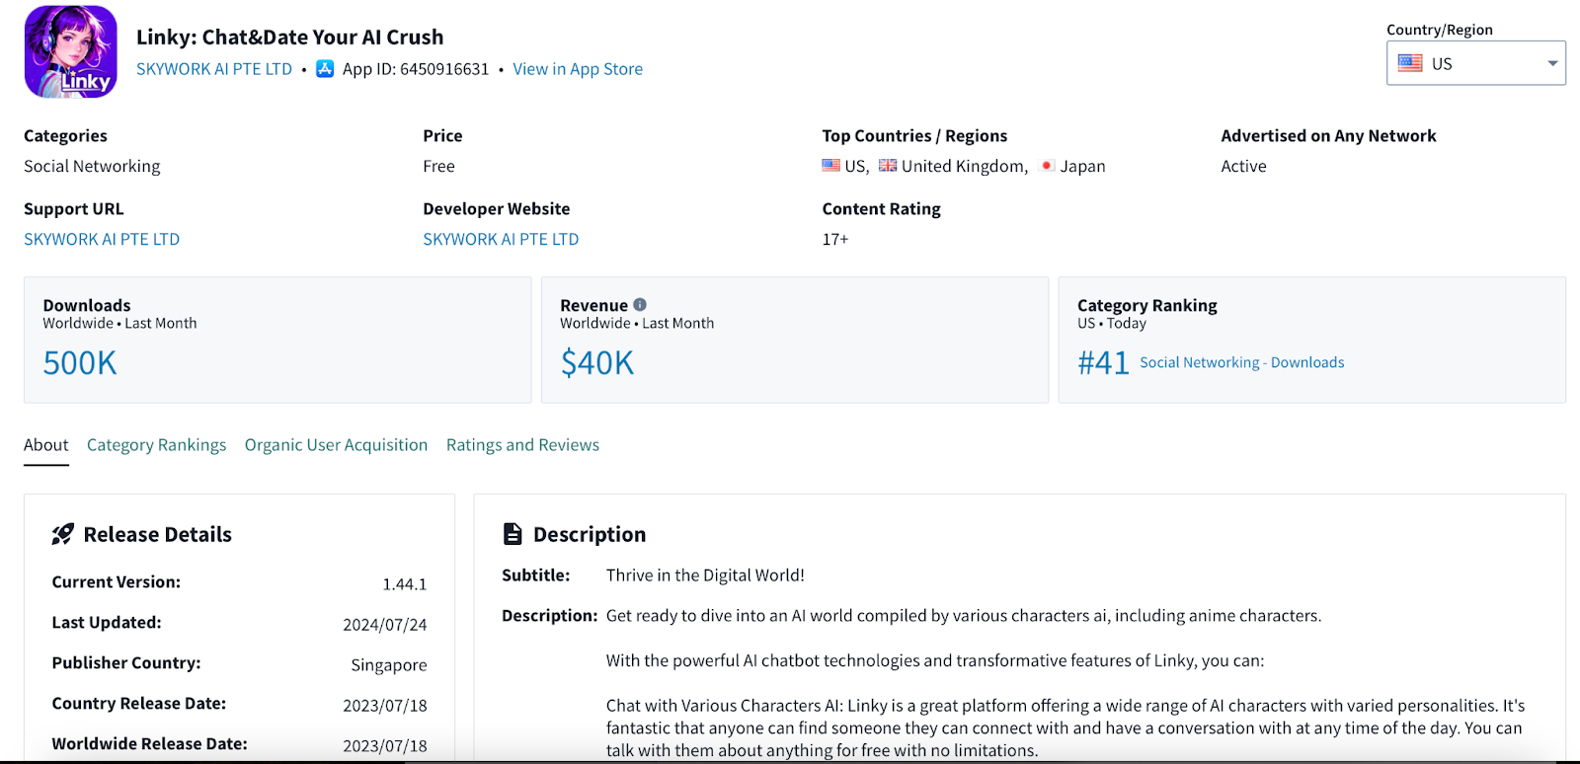Click the last updated date 2024/07/24
The height and width of the screenshot is (764, 1580).
click(385, 625)
